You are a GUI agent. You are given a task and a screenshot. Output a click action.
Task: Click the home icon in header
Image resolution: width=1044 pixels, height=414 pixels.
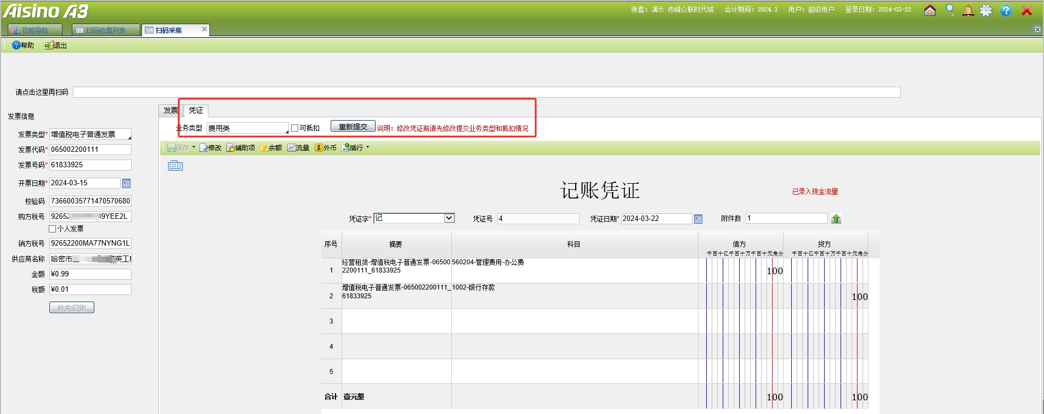tap(930, 10)
